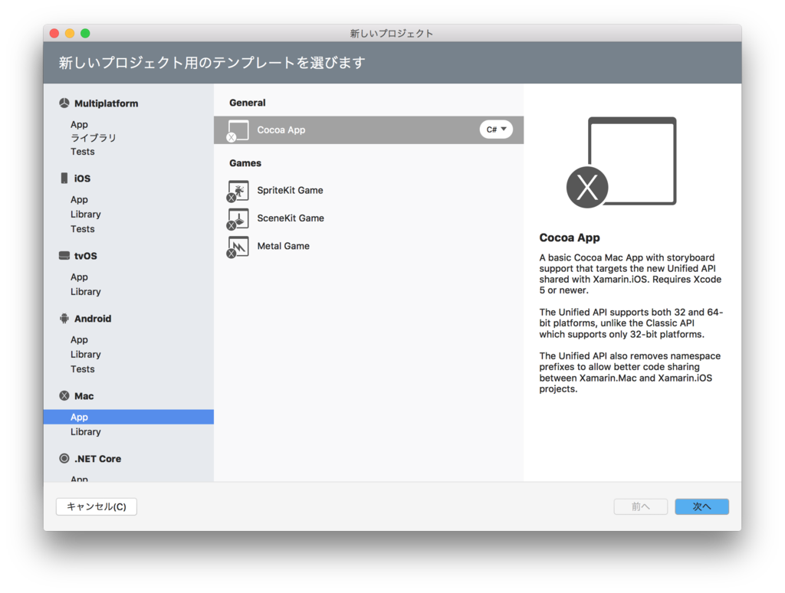Click the SpriteKit Game template icon
Viewport: 785px width, 593px height.
pos(238,191)
